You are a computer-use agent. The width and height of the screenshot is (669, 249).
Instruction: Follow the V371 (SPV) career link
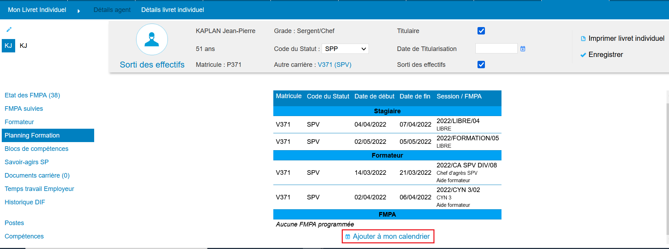pyautogui.click(x=334, y=65)
